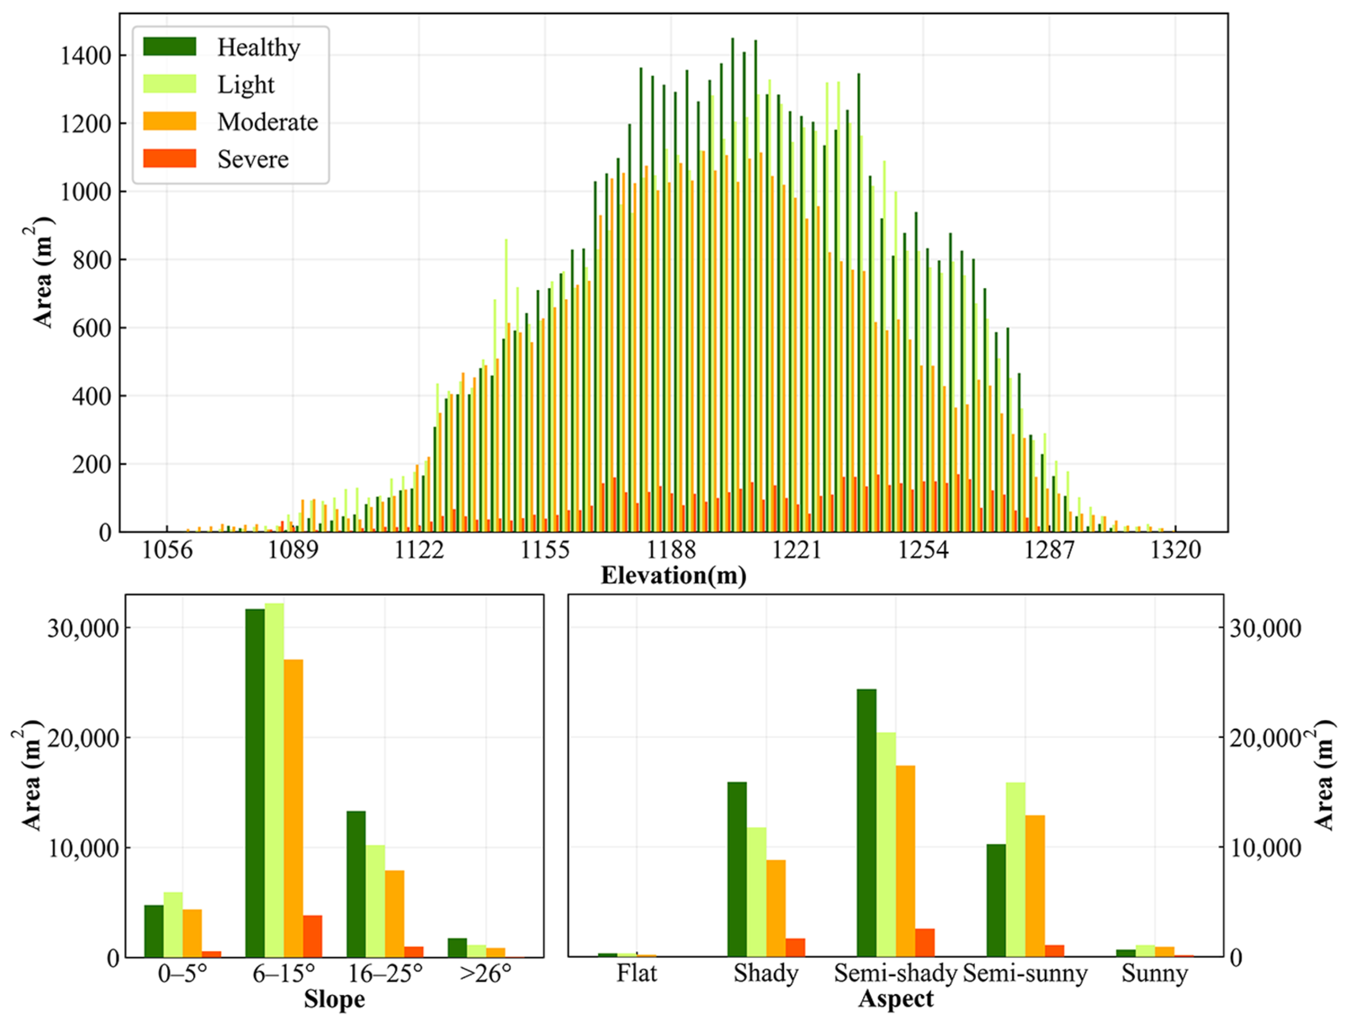Screen dimensions: 1347x1026
Task: Click the Severe red legend swatch
Action: tap(169, 158)
